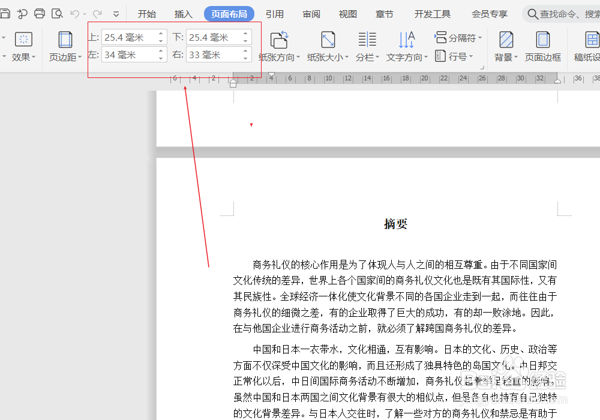Open the 审阅 review tab

(x=311, y=13)
